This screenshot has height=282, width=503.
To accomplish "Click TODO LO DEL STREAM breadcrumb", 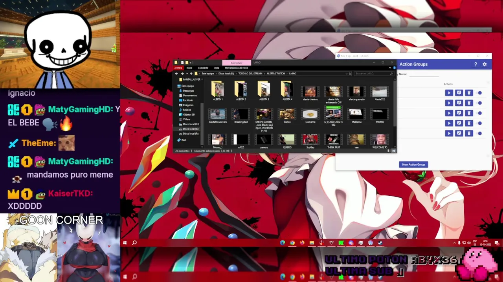I will click(250, 74).
